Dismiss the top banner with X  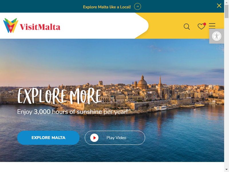point(219,6)
